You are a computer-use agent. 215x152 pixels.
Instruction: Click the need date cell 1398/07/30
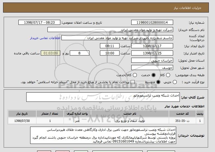[x=22, y=121]
